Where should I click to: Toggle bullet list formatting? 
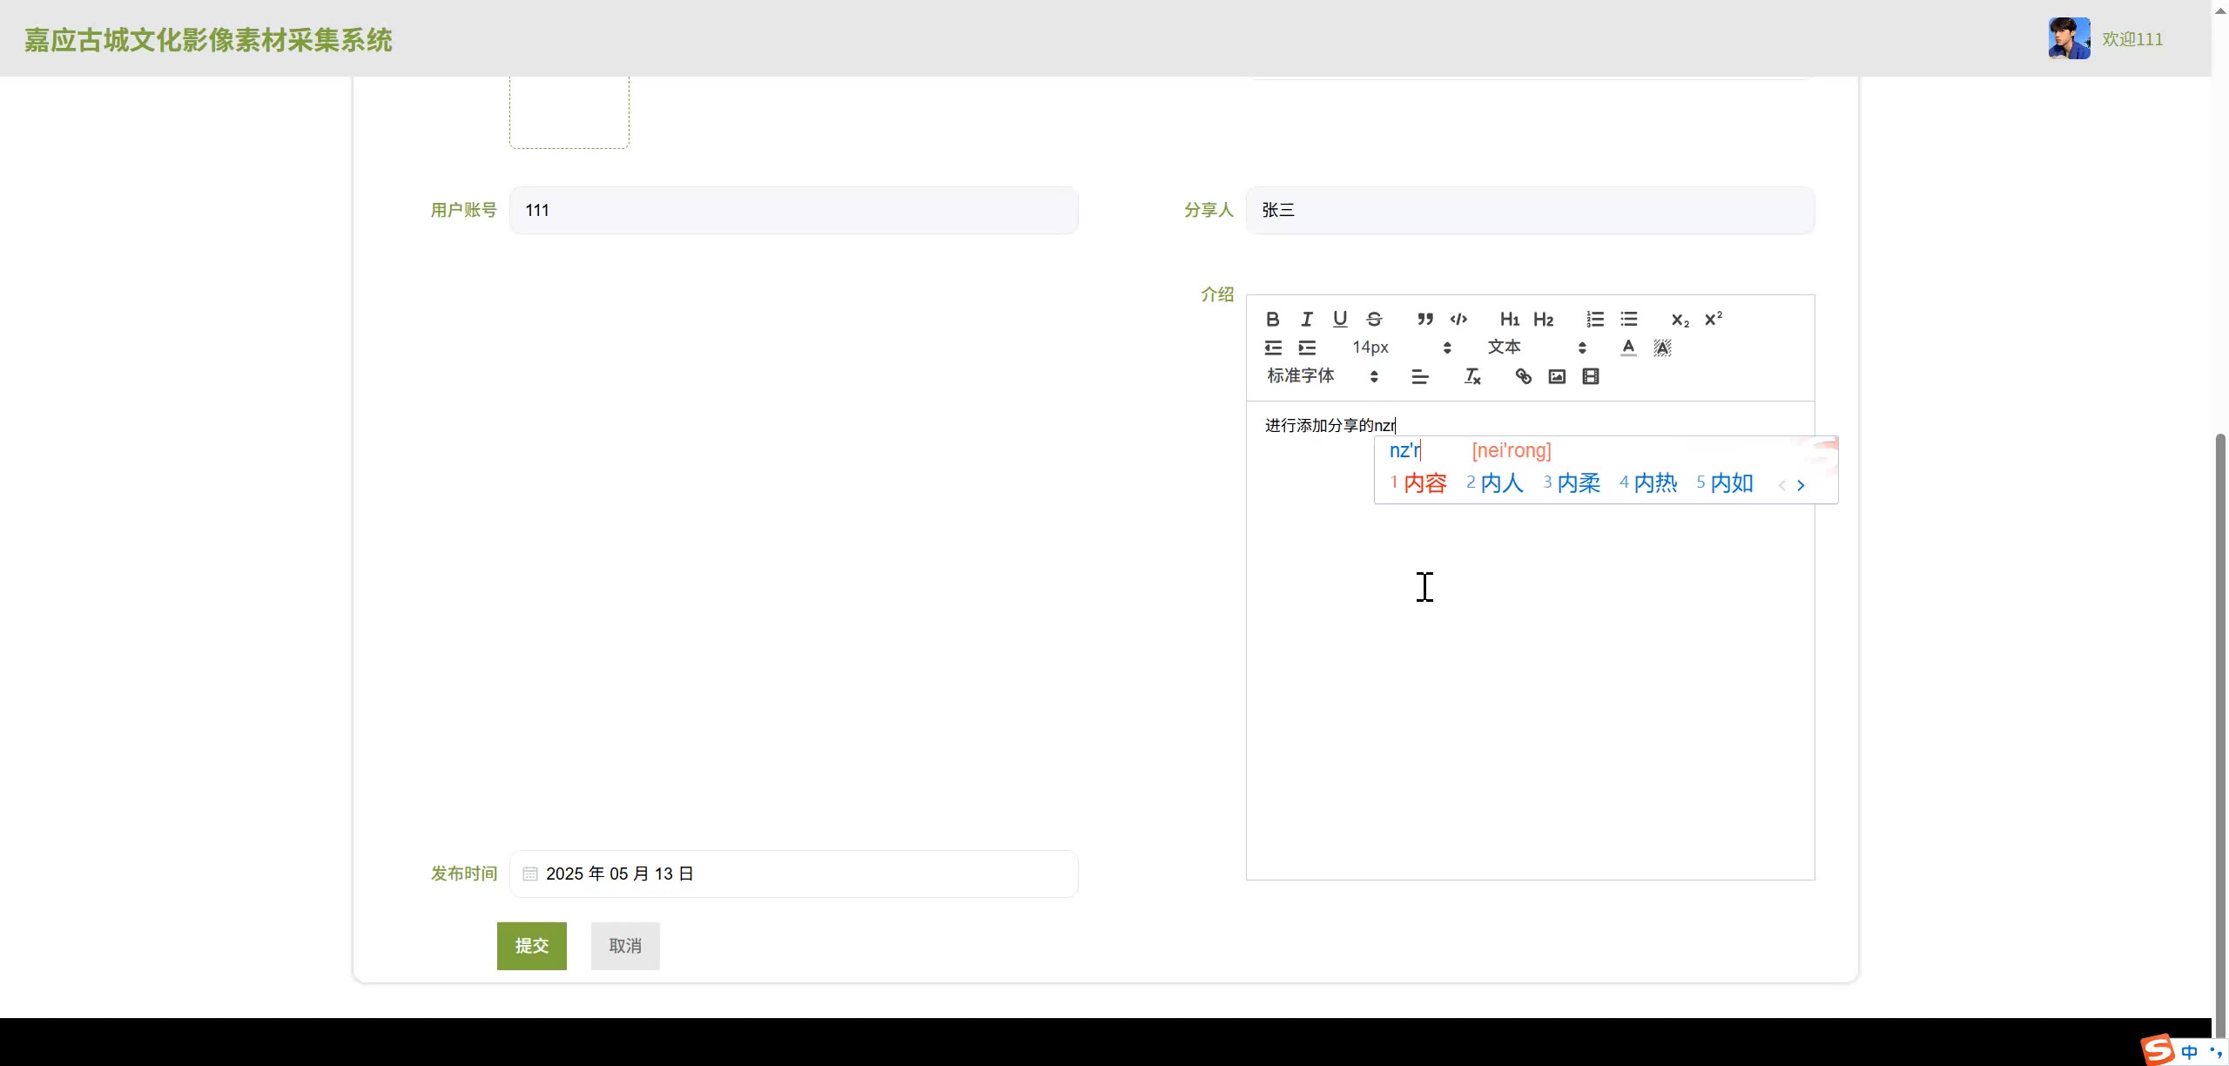(x=1628, y=319)
